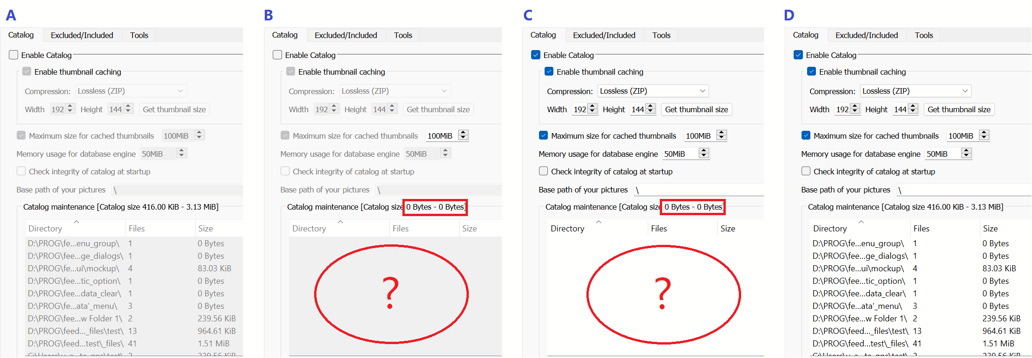Click Get thumbnail size button in panel D
The image size is (1032, 358).
959,109
